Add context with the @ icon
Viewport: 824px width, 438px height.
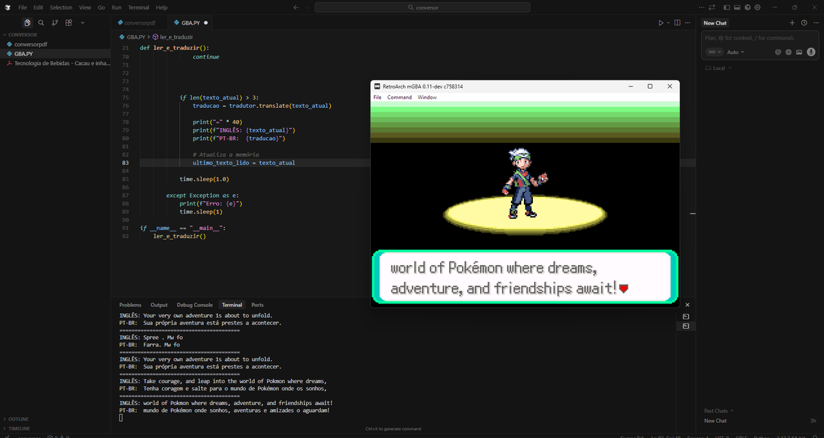(778, 52)
